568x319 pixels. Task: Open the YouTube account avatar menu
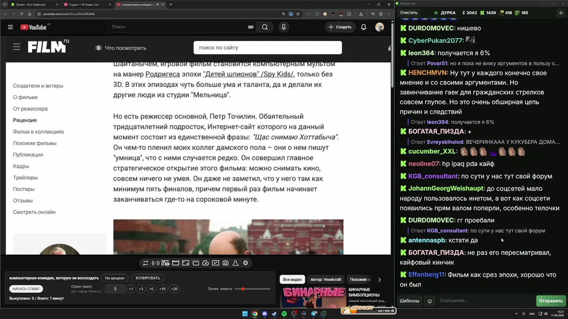tap(379, 27)
